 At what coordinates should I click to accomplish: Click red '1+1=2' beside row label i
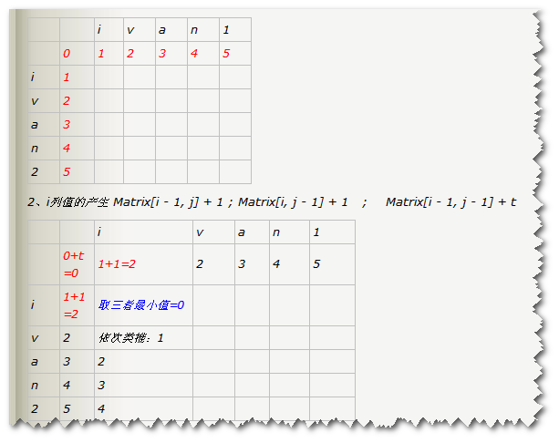(x=74, y=305)
